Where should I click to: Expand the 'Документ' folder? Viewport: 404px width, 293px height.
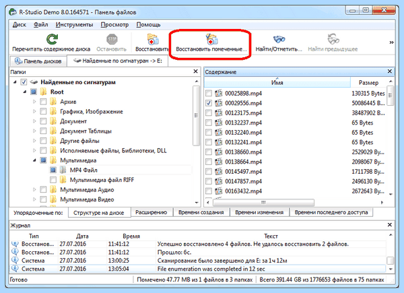click(x=34, y=121)
